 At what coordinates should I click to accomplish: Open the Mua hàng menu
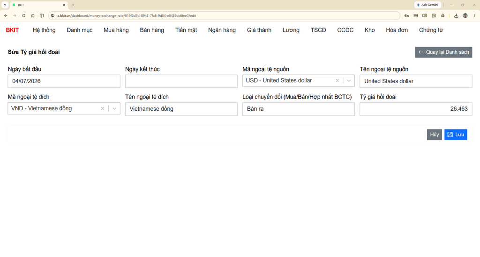pos(116,30)
